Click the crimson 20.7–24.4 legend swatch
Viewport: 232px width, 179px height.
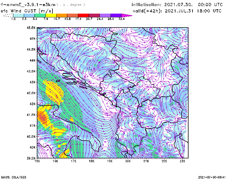pos(95,15)
